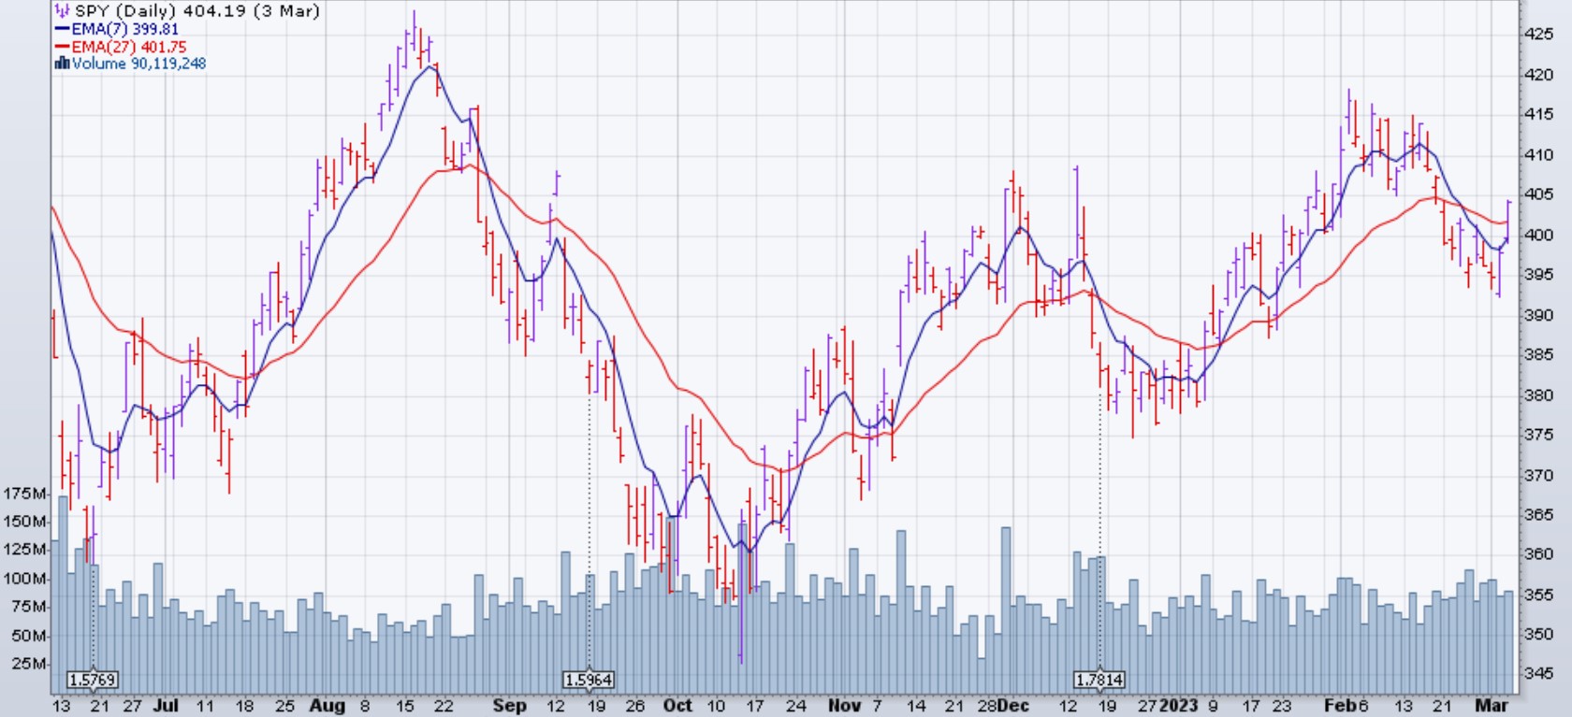
Task: Click the Dec label on date axis
Action: [x=1012, y=706]
